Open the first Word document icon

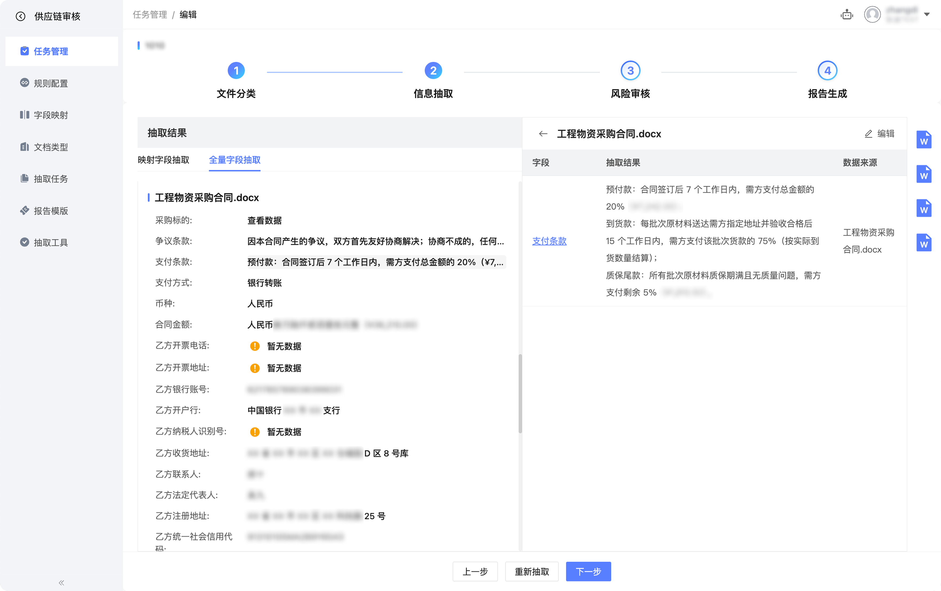click(924, 139)
